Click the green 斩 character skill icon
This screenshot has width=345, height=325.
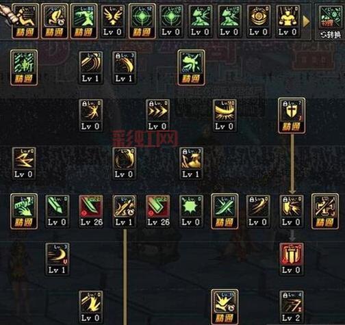coord(24,68)
